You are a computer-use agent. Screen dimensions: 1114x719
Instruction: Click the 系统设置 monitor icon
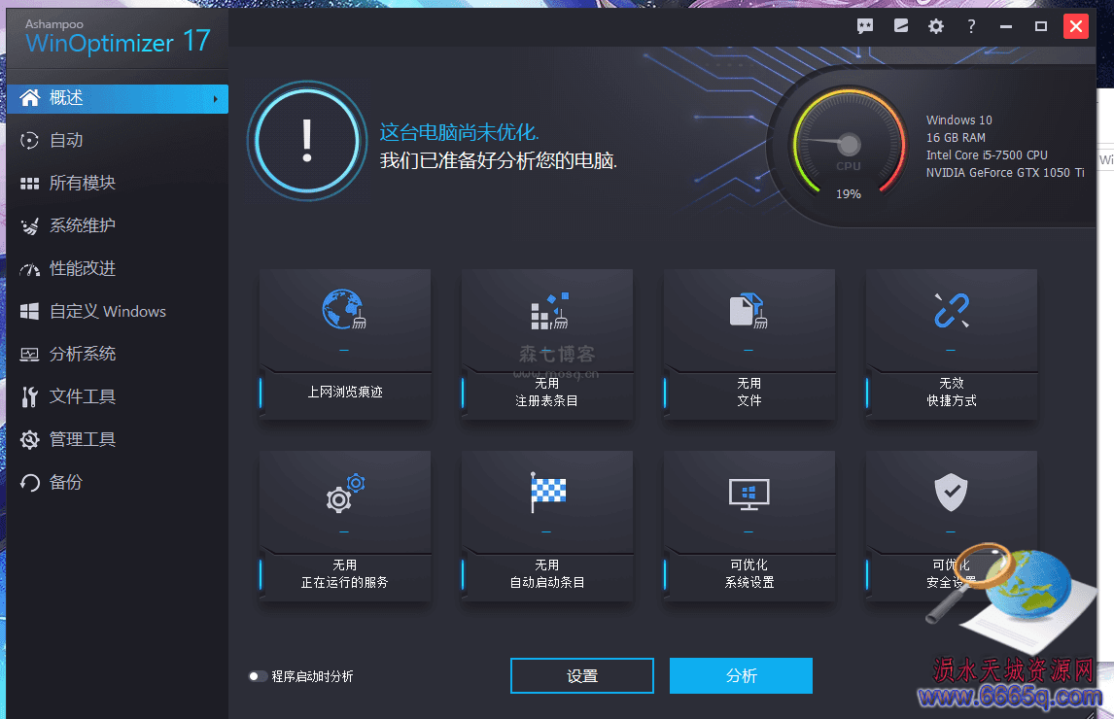click(x=748, y=494)
